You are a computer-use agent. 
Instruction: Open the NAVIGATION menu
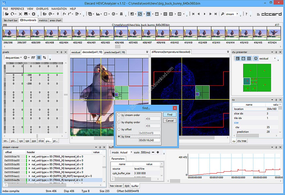(59, 9)
